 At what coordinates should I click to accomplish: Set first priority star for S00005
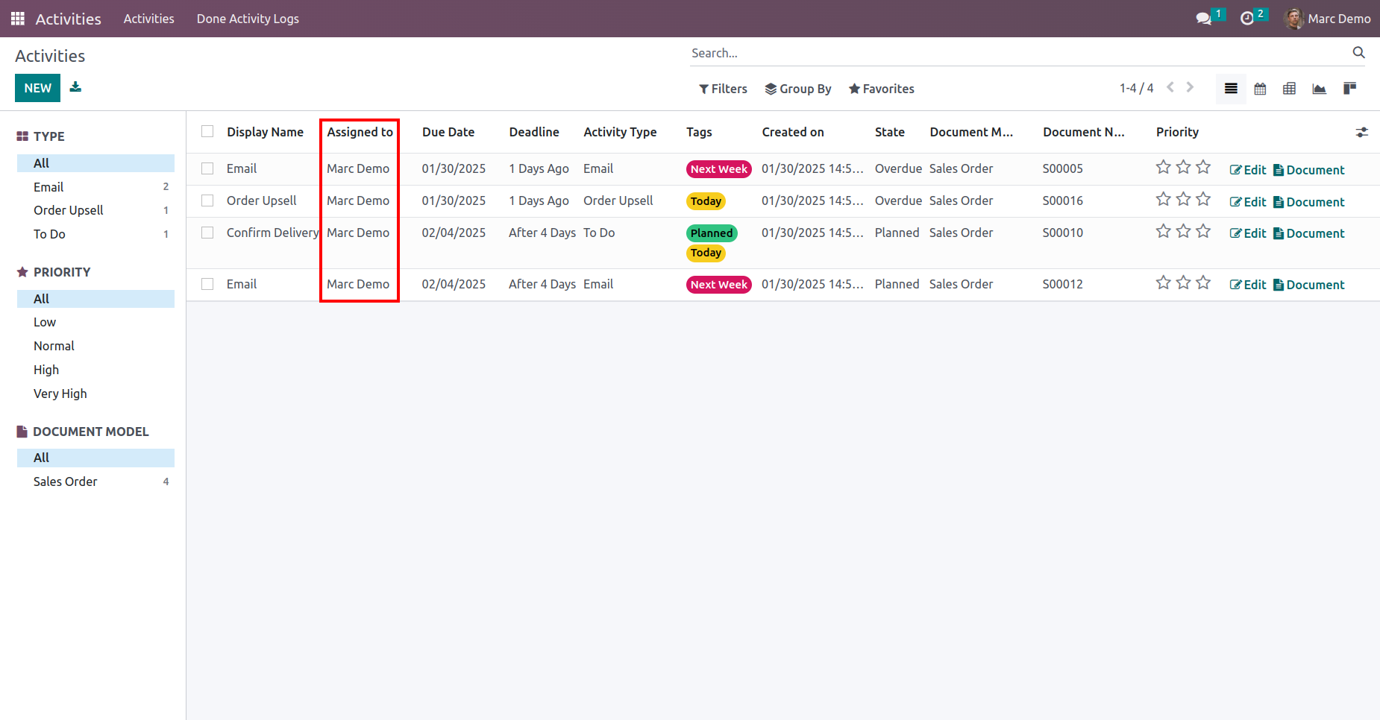pos(1163,168)
